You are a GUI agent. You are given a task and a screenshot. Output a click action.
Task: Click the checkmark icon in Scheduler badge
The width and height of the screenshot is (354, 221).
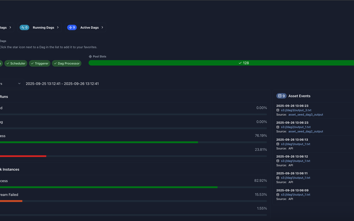tap(8, 63)
